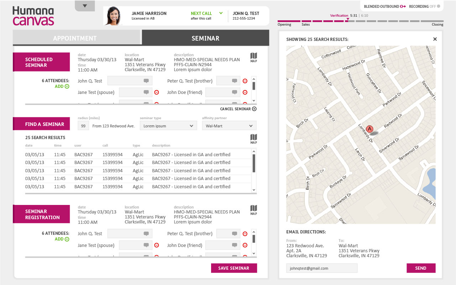Click the add attendee plus icon under Scheduled Seminar
This screenshot has height=285, width=456.
click(x=67, y=86)
